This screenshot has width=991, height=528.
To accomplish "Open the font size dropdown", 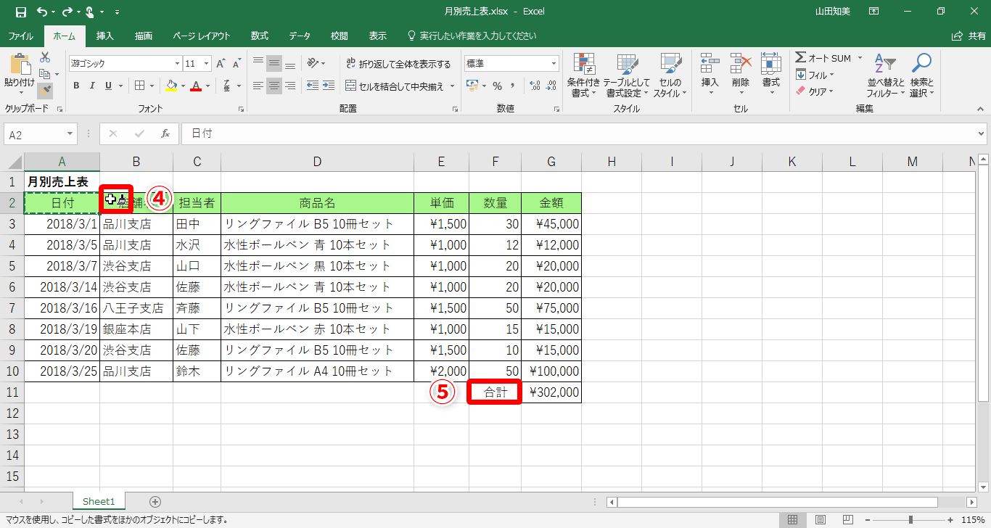I will pyautogui.click(x=207, y=64).
